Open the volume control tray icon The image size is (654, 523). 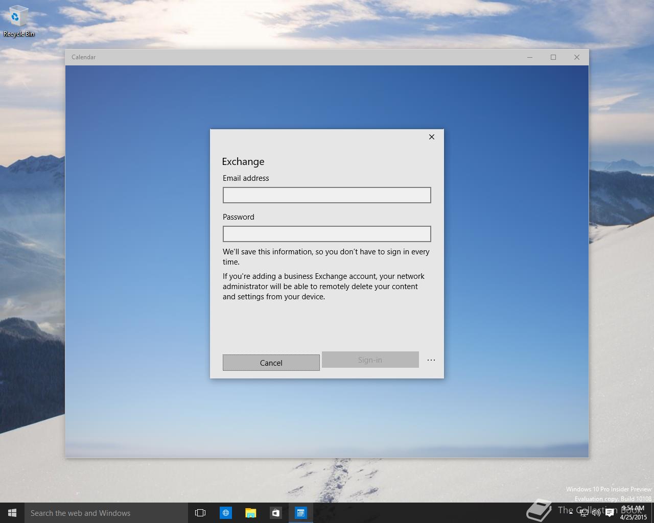click(596, 513)
